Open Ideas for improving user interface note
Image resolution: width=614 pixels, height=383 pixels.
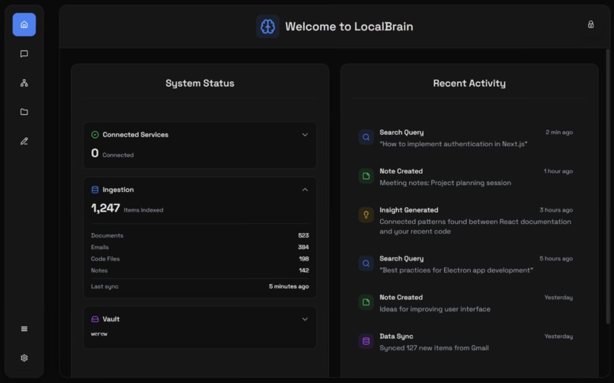tap(465, 303)
